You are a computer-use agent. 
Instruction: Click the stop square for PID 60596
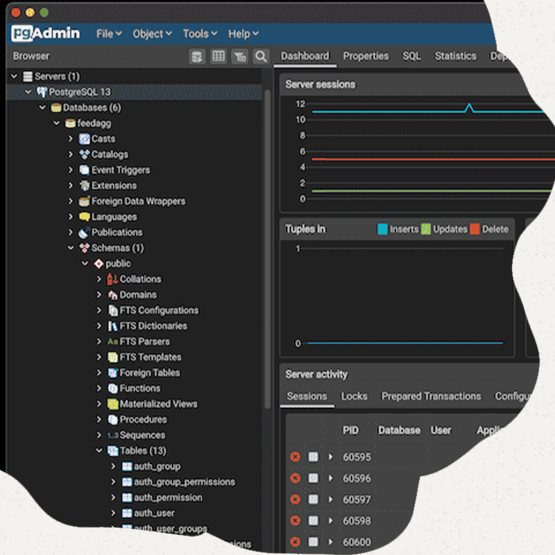coord(313,479)
